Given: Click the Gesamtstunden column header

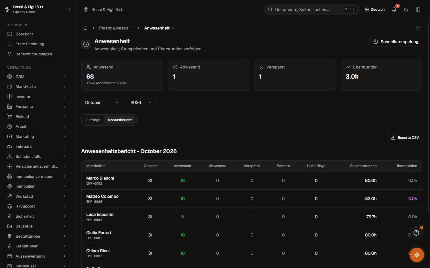Looking at the screenshot, I should pos(363,166).
